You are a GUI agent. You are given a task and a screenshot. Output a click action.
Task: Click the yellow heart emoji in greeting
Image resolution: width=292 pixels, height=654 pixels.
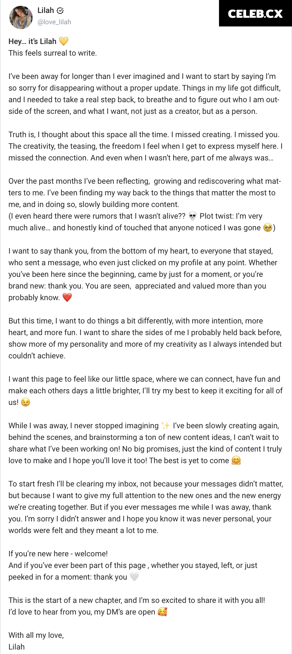click(x=64, y=41)
